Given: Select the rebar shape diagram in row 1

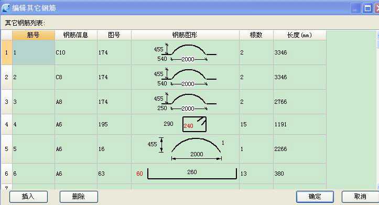Looking at the screenshot, I should tap(185, 52).
